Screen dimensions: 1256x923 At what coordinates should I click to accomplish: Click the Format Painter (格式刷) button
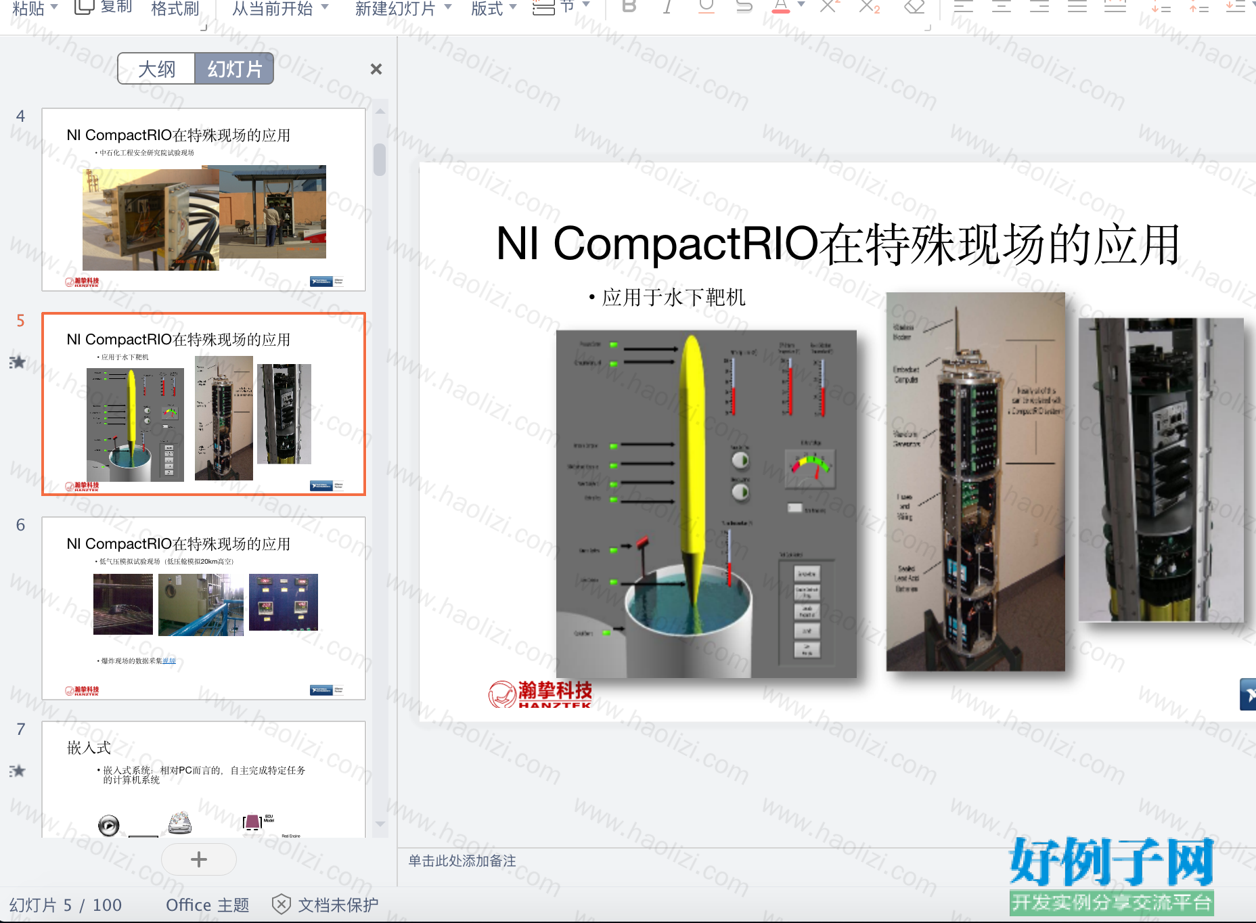175,8
